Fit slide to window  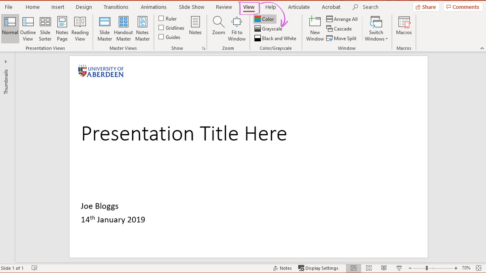coord(237,29)
